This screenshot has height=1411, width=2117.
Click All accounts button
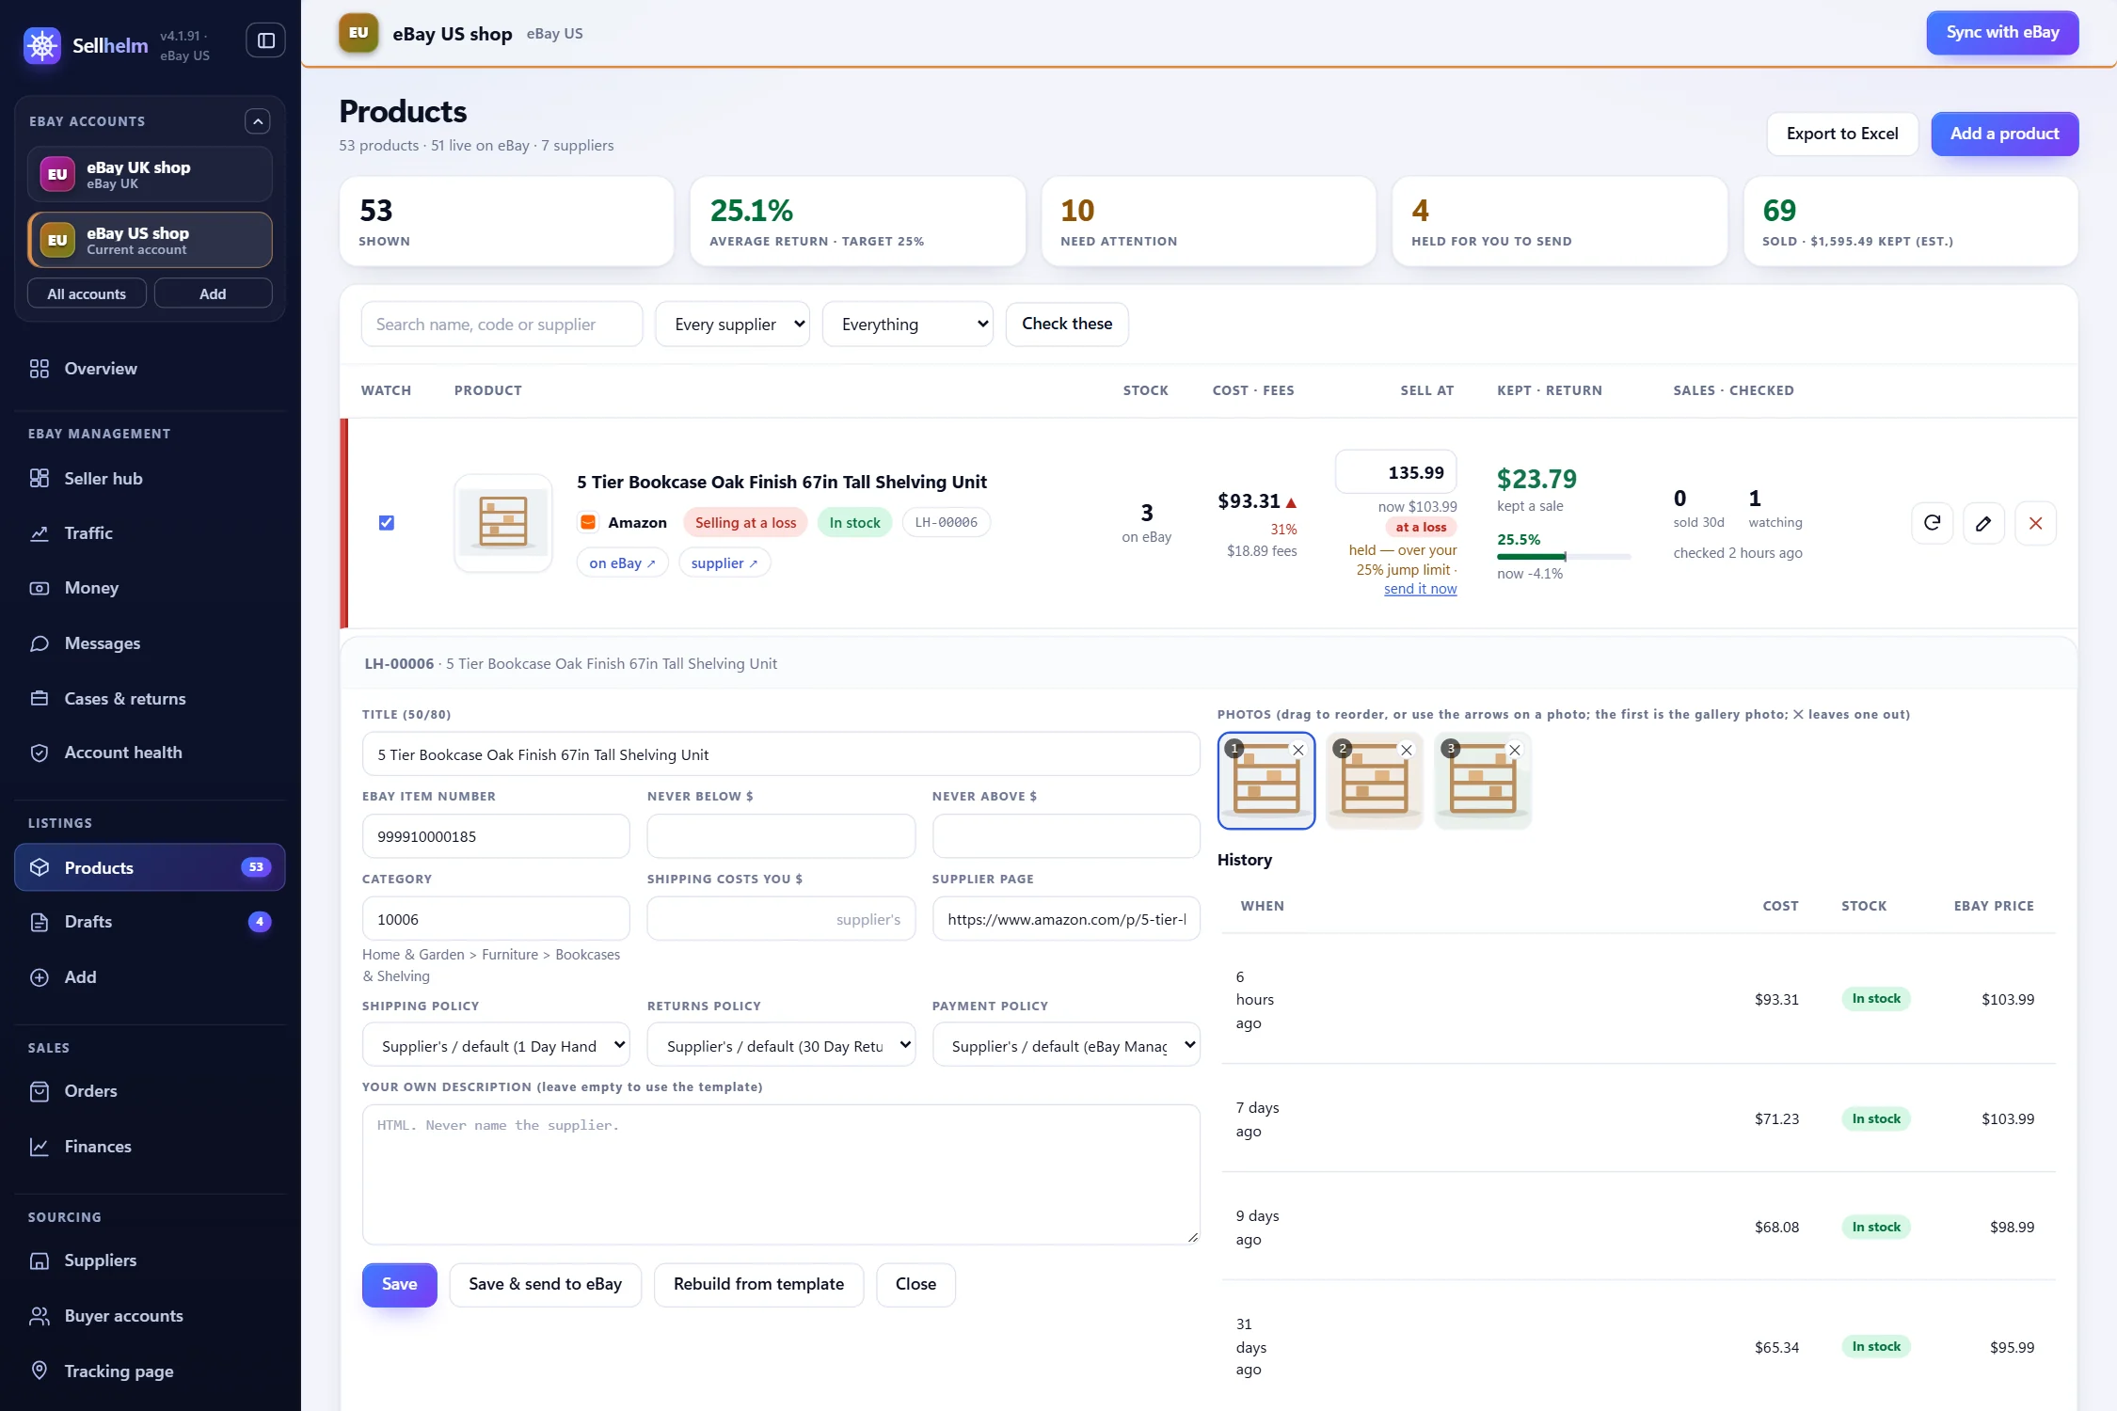(87, 293)
